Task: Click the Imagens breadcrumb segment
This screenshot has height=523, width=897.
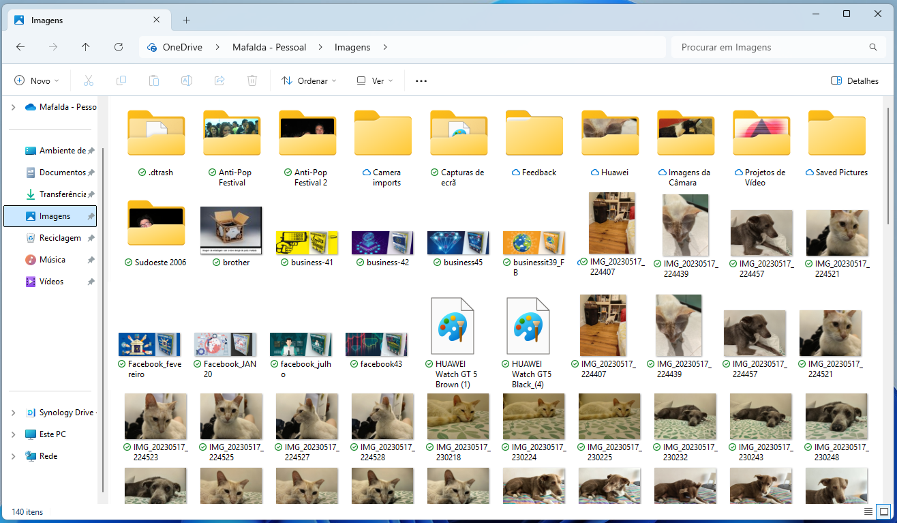Action: (352, 47)
